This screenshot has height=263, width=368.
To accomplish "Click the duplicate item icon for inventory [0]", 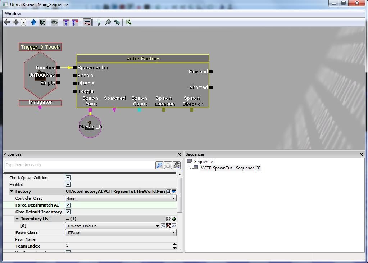I will [x=174, y=226].
